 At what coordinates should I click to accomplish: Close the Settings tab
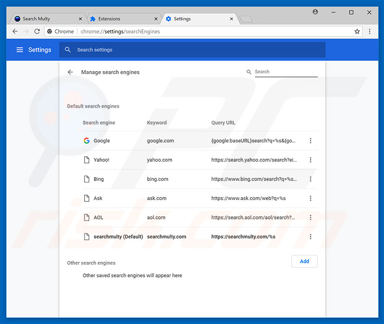[x=231, y=19]
